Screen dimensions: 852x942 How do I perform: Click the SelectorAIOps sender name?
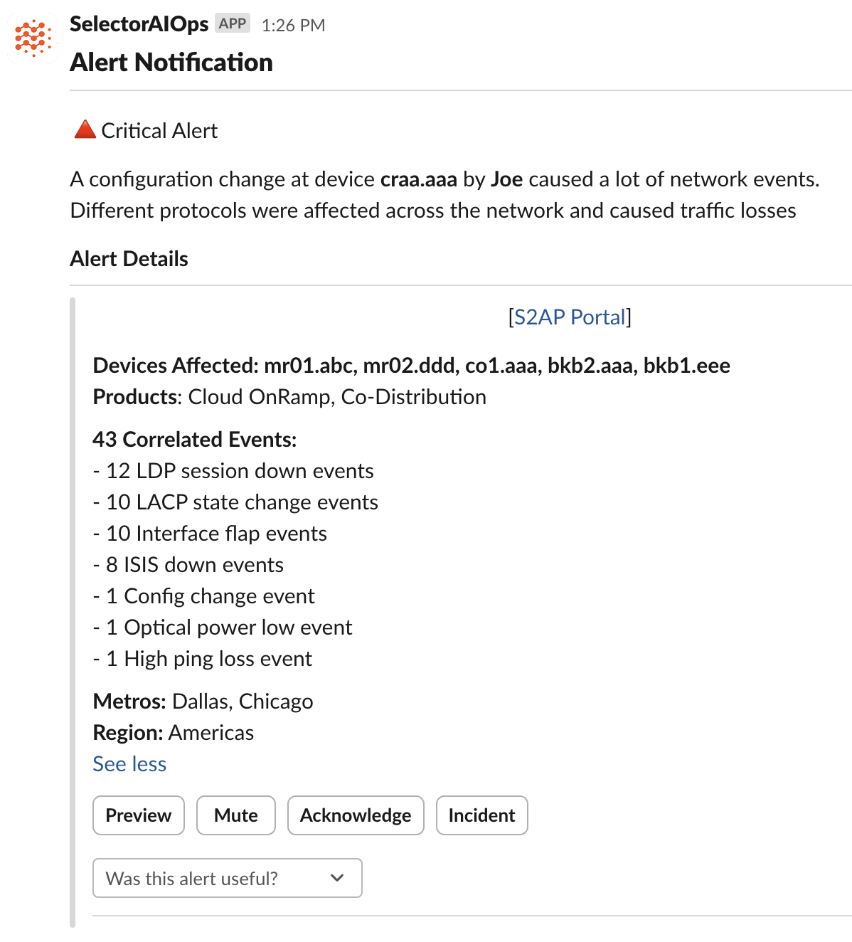click(139, 24)
